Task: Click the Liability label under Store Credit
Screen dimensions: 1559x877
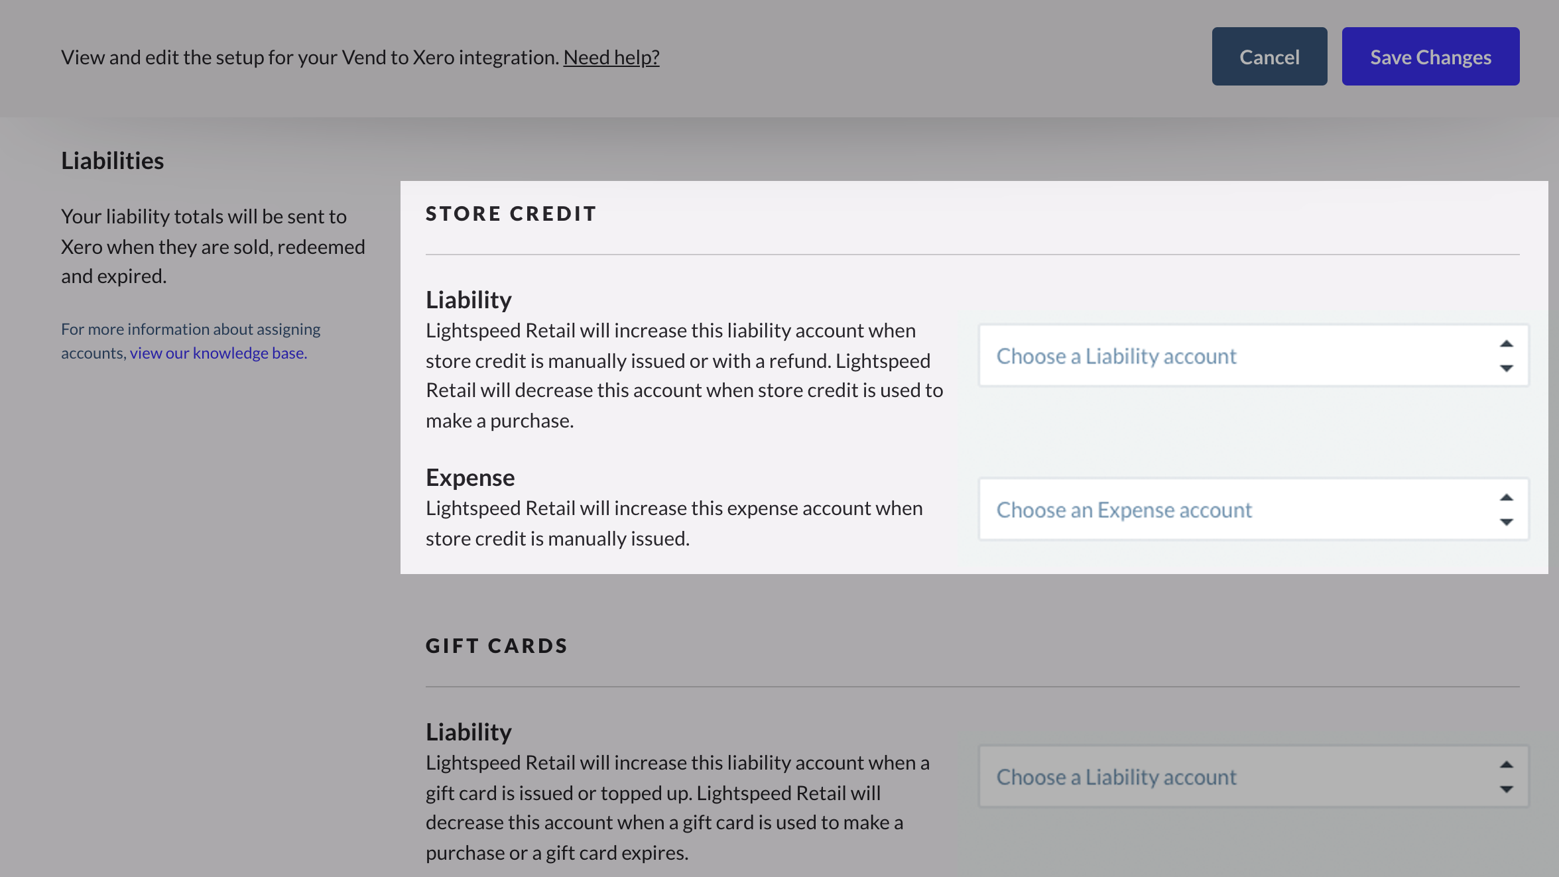Action: pyautogui.click(x=468, y=300)
